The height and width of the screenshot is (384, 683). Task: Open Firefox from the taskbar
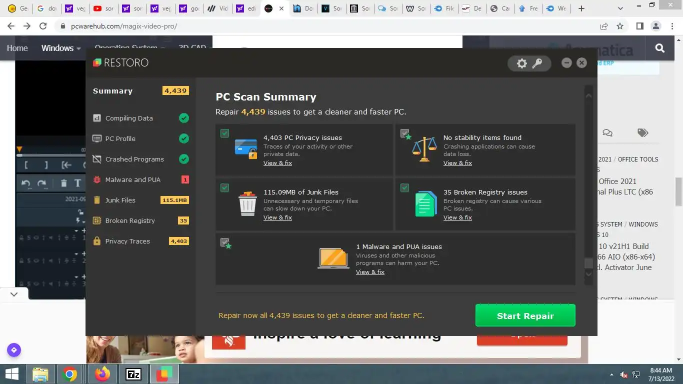(x=102, y=374)
